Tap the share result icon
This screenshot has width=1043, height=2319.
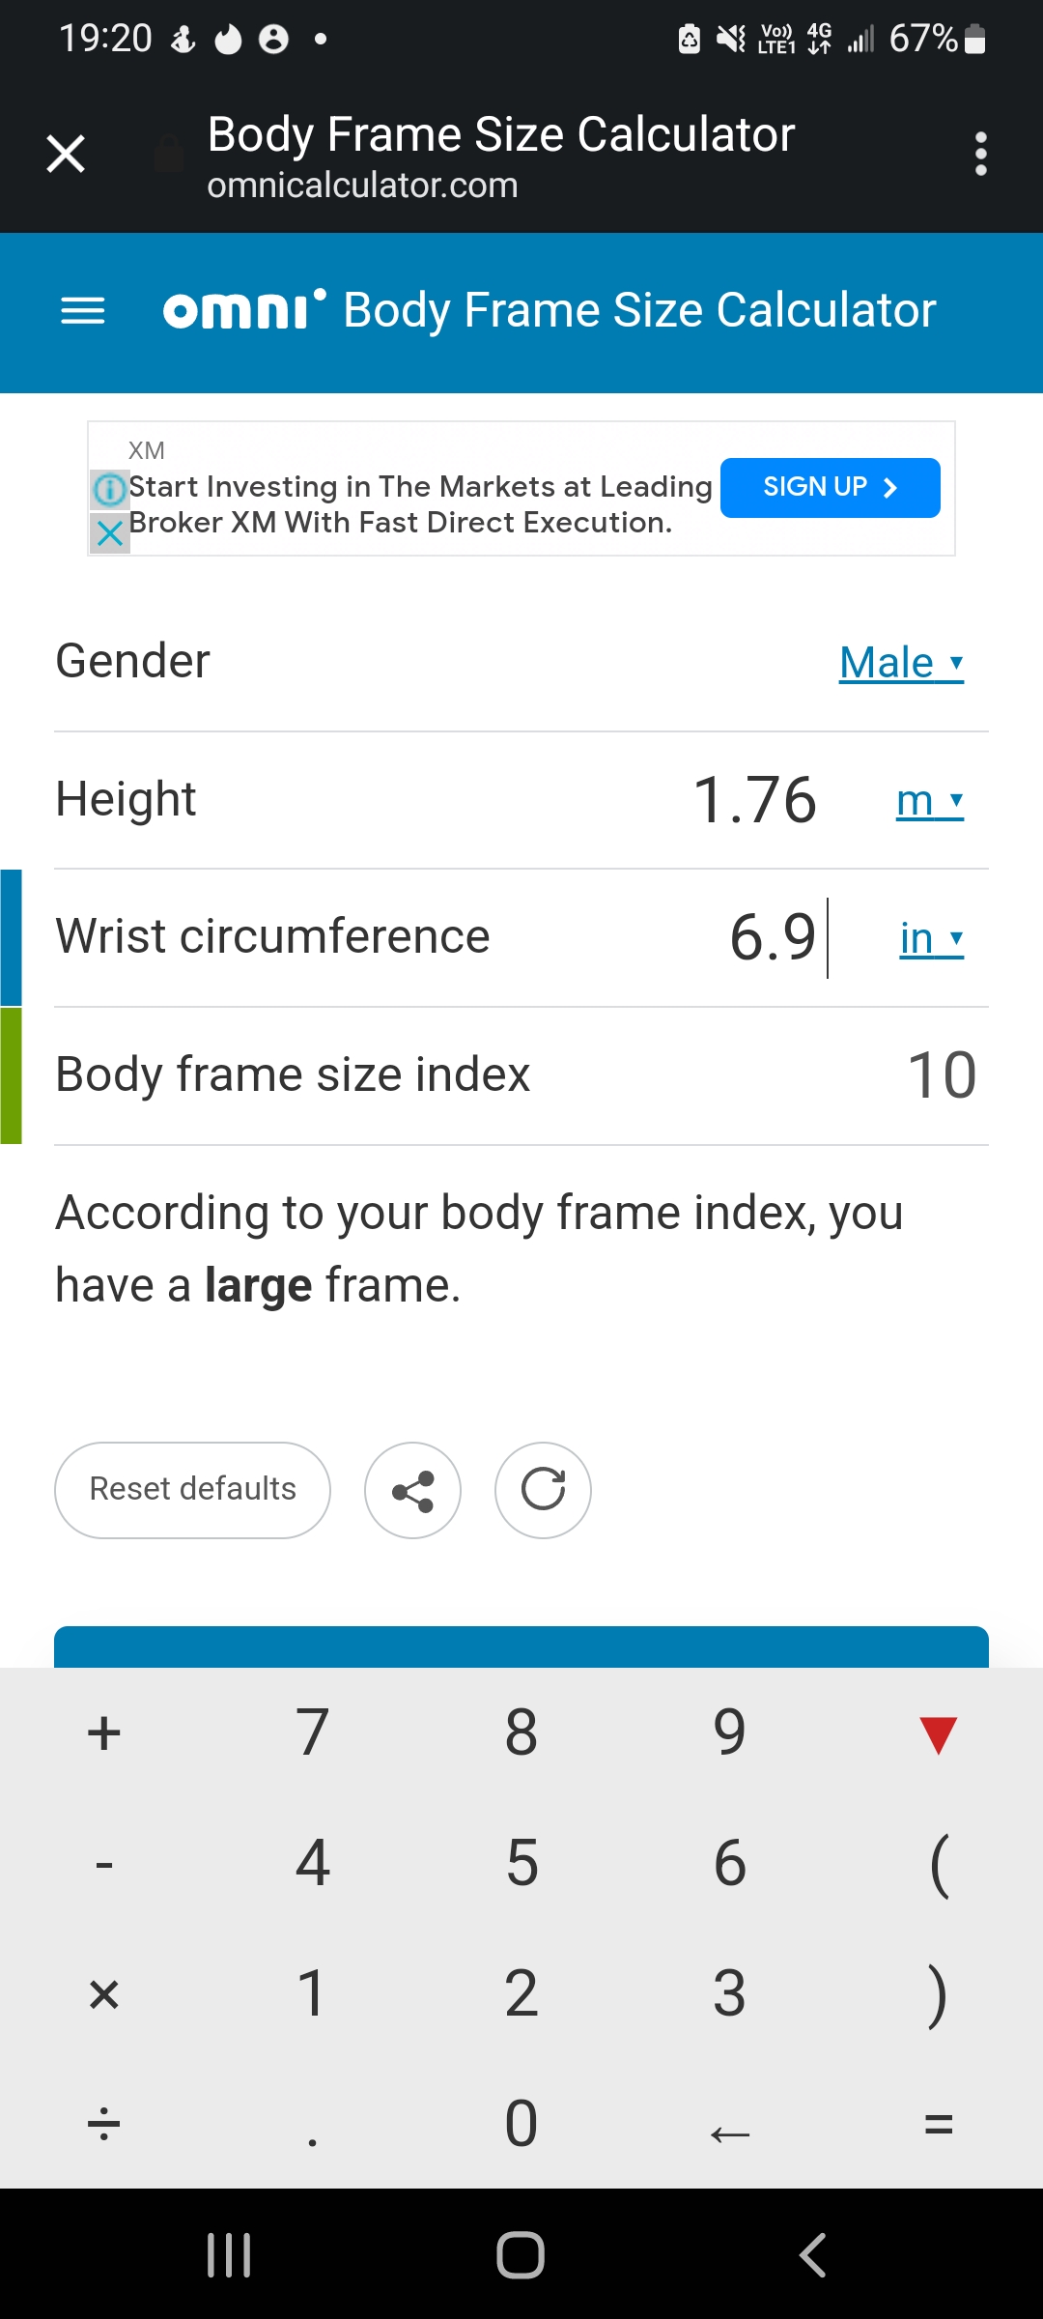[x=412, y=1490]
